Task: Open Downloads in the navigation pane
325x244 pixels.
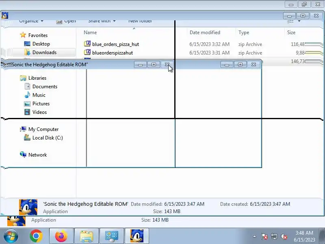Action: pyautogui.click(x=44, y=52)
